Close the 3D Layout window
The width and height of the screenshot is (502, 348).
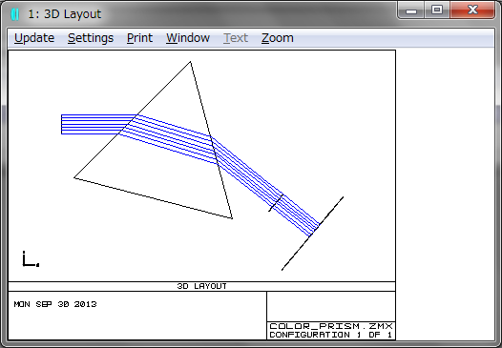[472, 10]
